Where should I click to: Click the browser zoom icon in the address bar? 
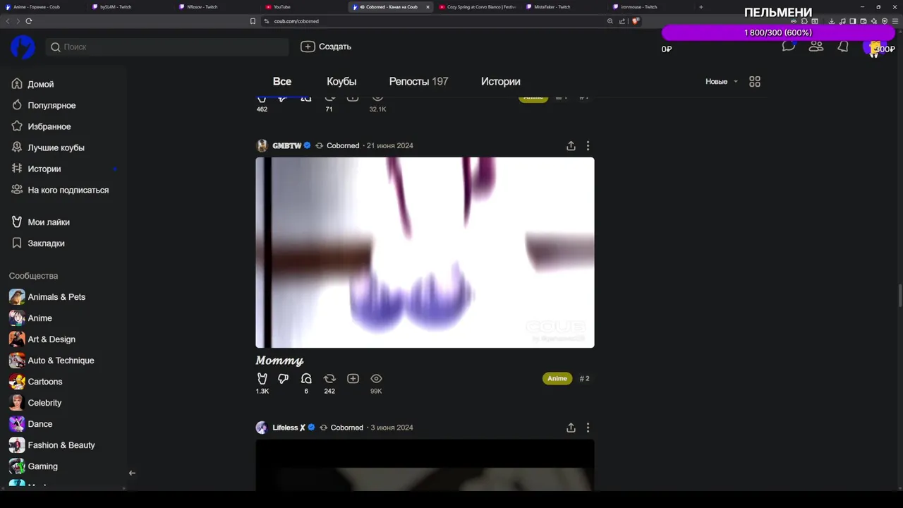610,21
